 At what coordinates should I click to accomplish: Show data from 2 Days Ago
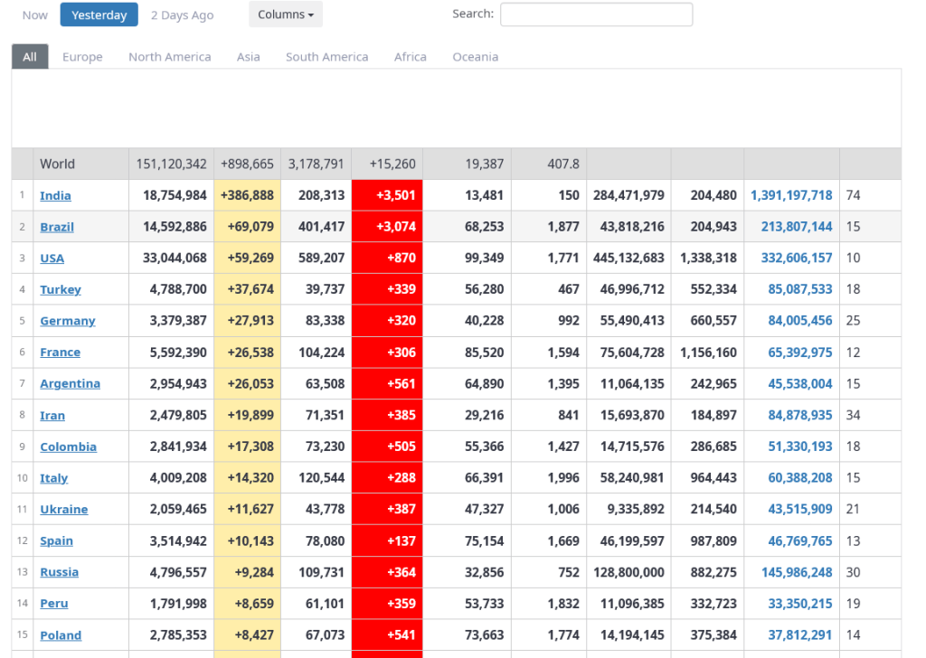point(183,14)
